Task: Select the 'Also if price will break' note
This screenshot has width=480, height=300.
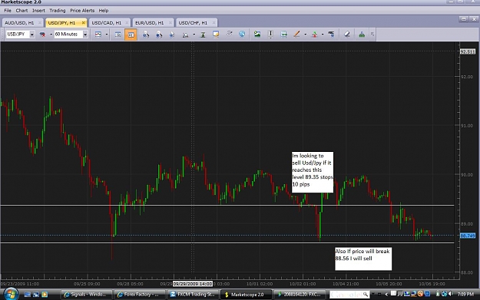Action: [x=363, y=259]
